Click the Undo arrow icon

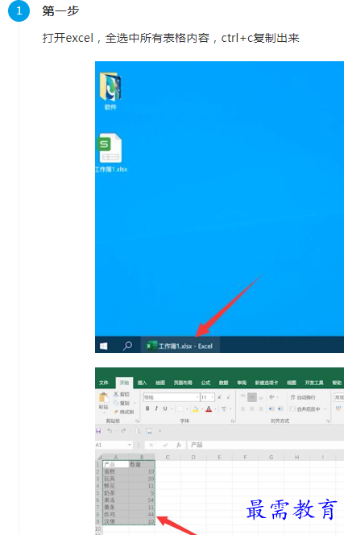[110, 431]
